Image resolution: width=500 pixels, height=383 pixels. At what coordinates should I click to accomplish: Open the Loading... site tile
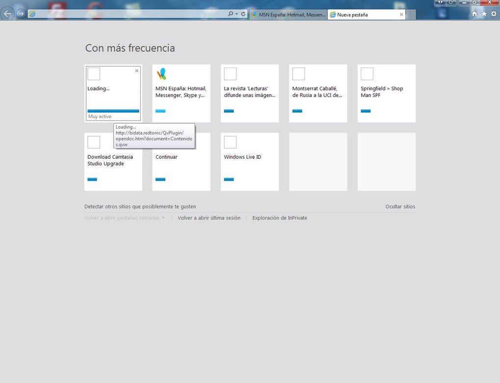coord(113,94)
